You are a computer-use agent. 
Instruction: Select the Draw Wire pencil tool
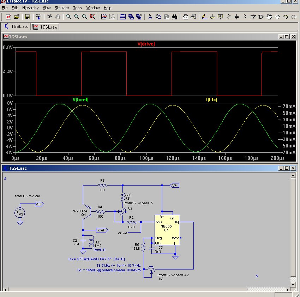204,17
